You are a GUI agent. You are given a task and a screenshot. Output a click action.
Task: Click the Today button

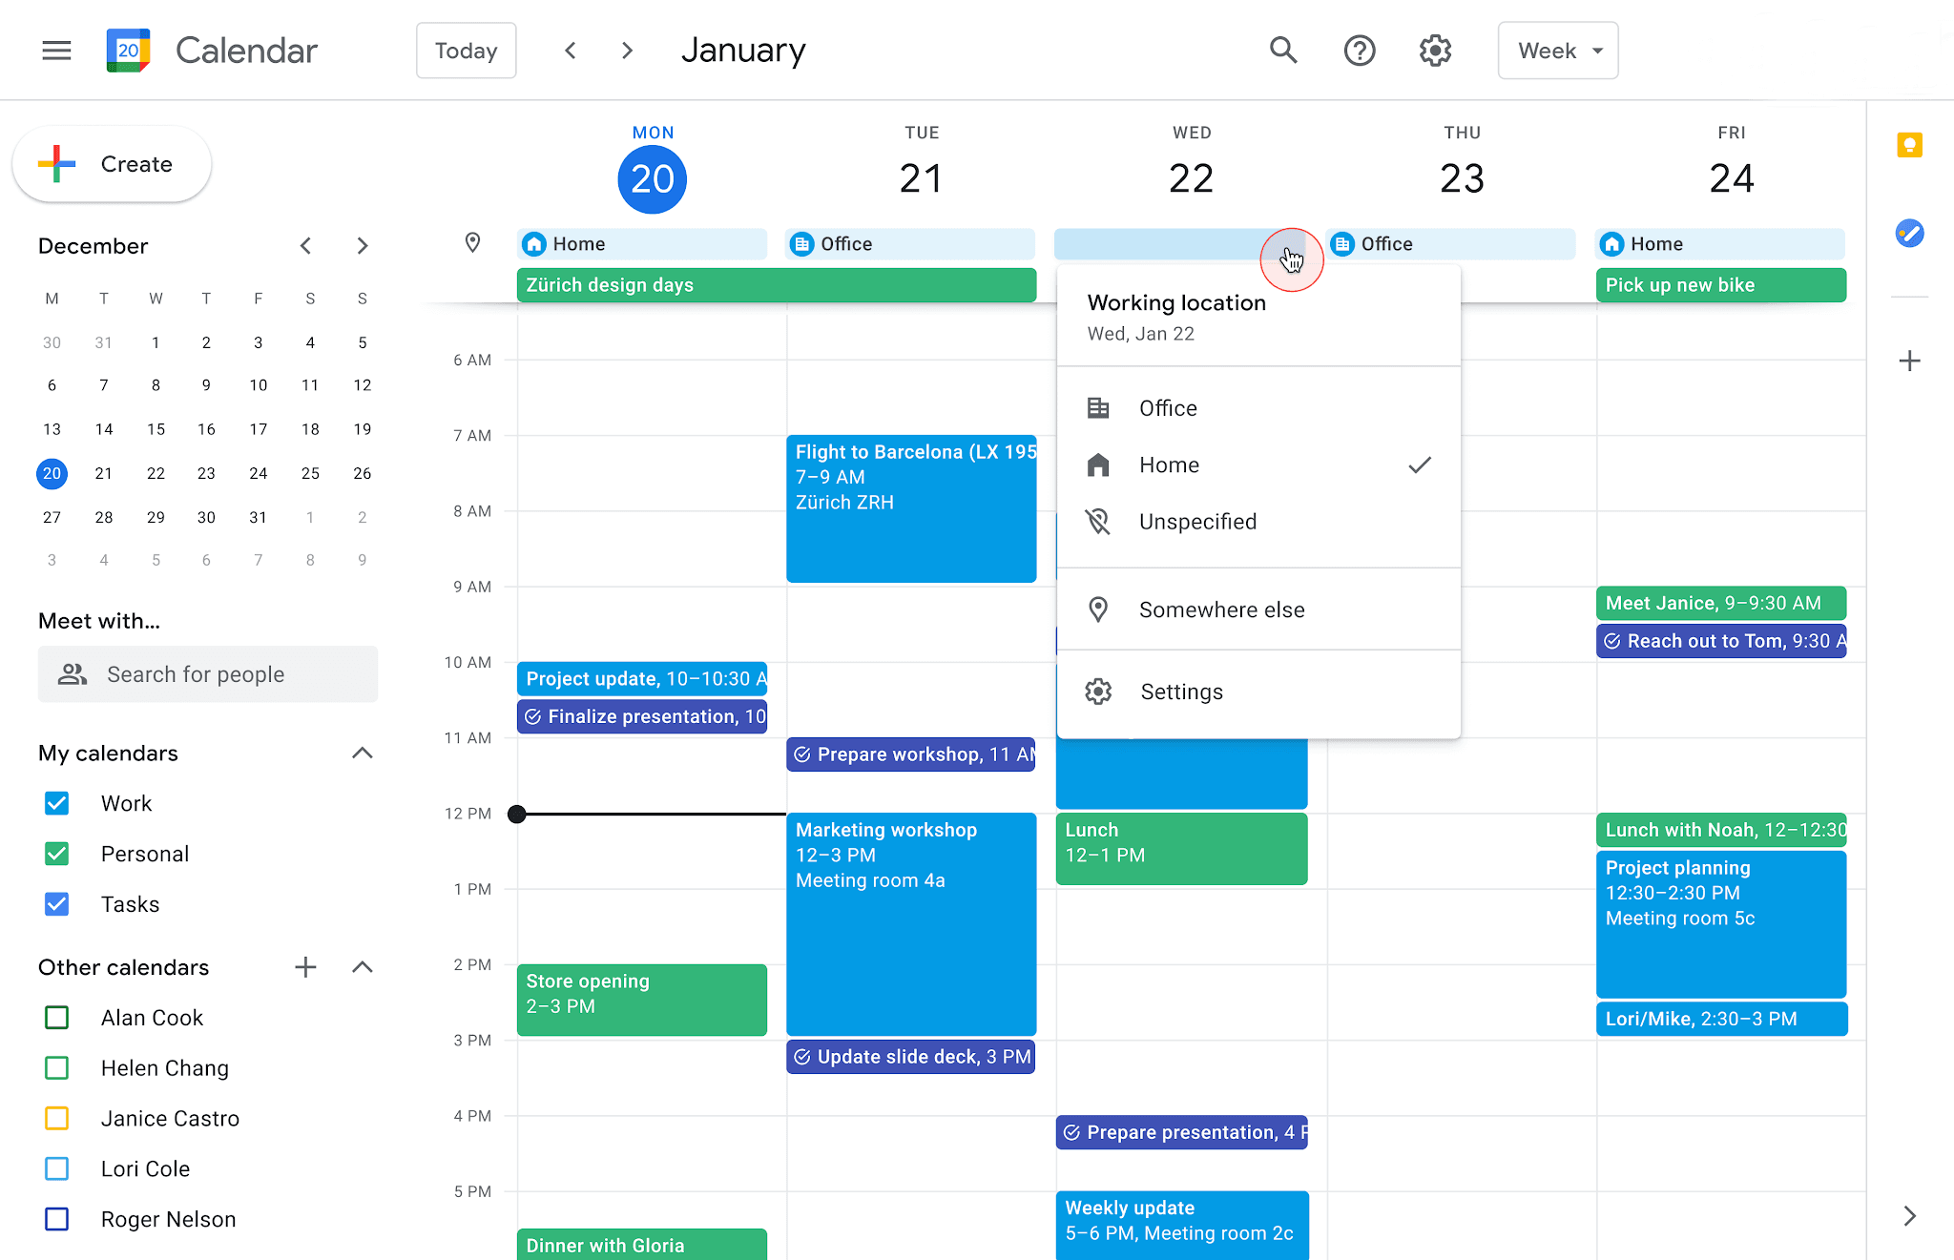pyautogui.click(x=466, y=51)
